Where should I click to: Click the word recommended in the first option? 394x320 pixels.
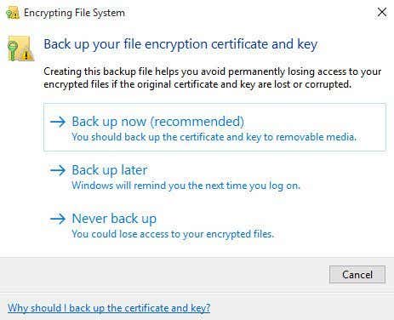pos(197,122)
